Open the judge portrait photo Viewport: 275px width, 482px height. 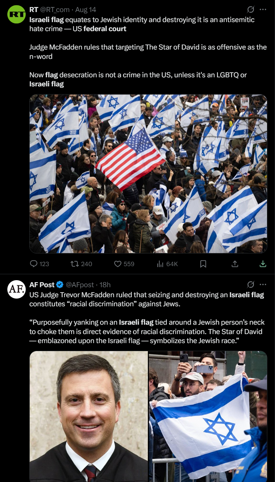[x=88, y=416]
